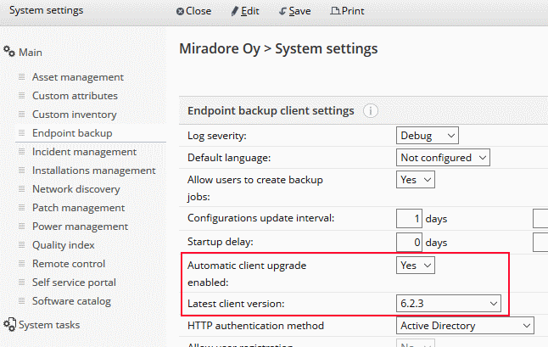Open Remote control settings
Viewport: 548px width, 347px height.
click(69, 264)
